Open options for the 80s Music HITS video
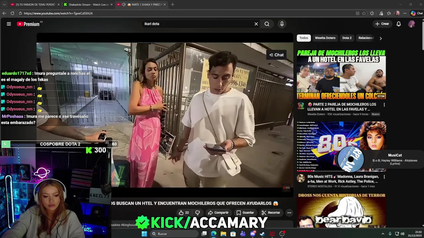 [384, 177]
